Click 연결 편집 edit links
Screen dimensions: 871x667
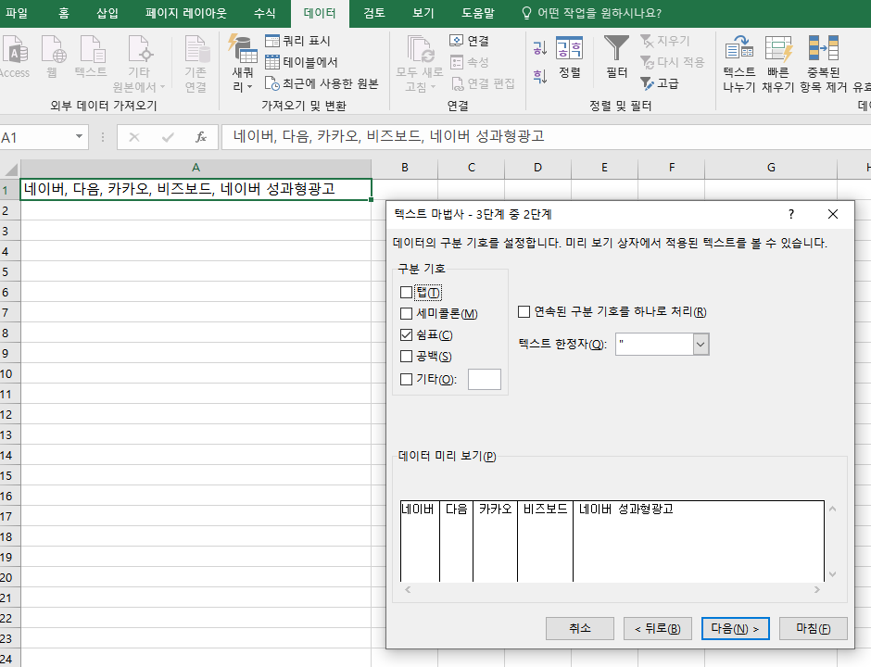(x=482, y=83)
